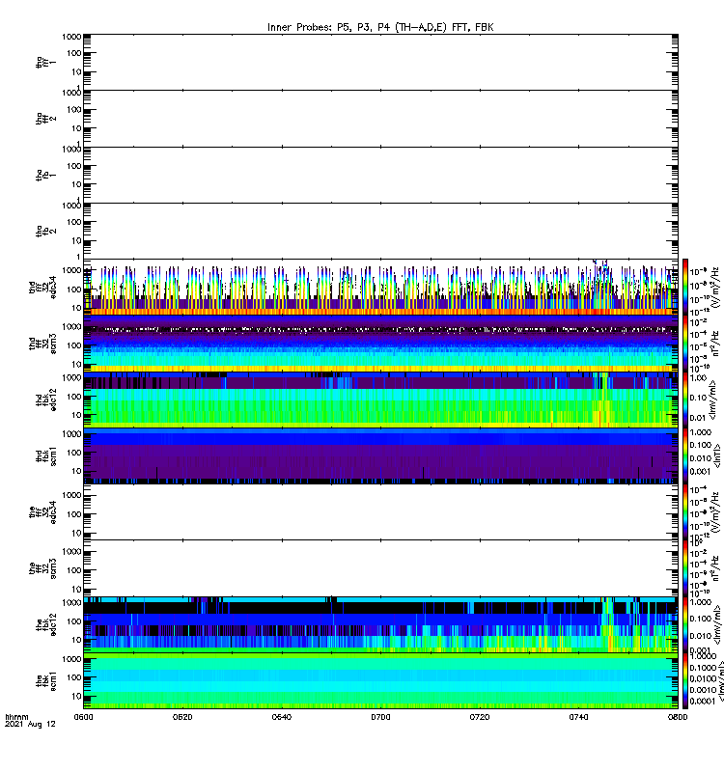The image size is (724, 772).
Task: Click the thd fbk scm1 spectrogram
Action: click(380, 455)
